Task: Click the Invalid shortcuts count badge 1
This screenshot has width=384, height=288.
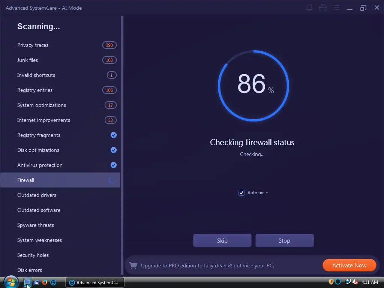Action: pos(111,75)
